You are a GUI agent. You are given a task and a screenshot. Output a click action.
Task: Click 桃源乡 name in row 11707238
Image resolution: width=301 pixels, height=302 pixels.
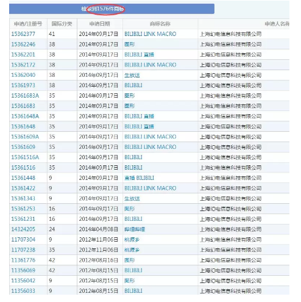132,250
